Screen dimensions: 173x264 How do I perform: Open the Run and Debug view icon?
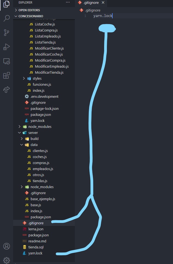coord(6,47)
